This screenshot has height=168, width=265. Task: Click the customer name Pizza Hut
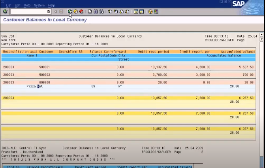point(35,86)
